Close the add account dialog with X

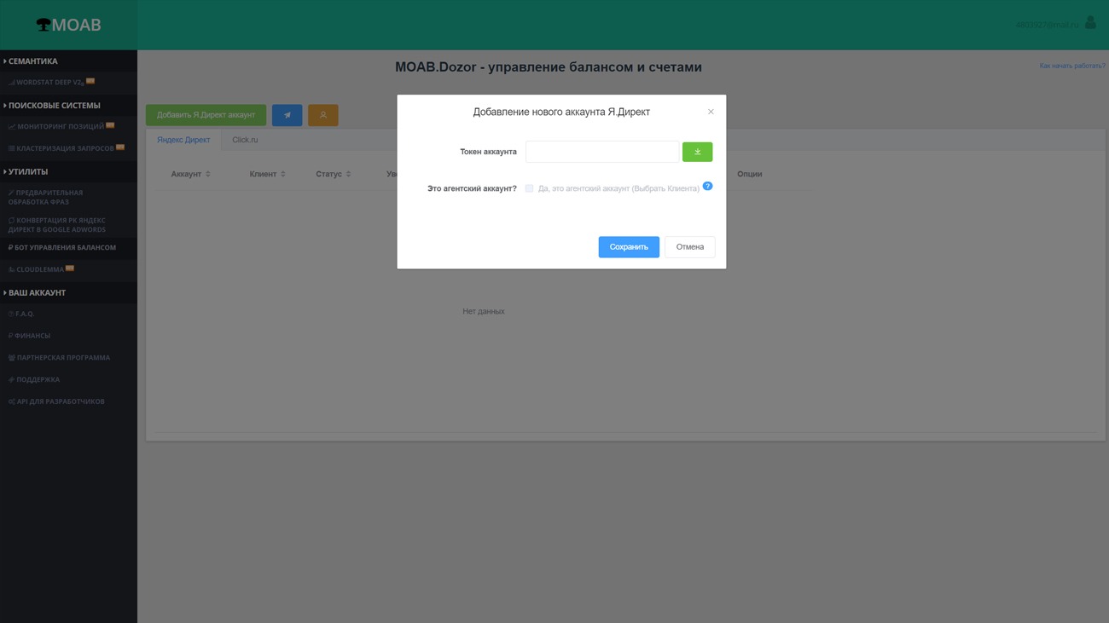tap(711, 112)
